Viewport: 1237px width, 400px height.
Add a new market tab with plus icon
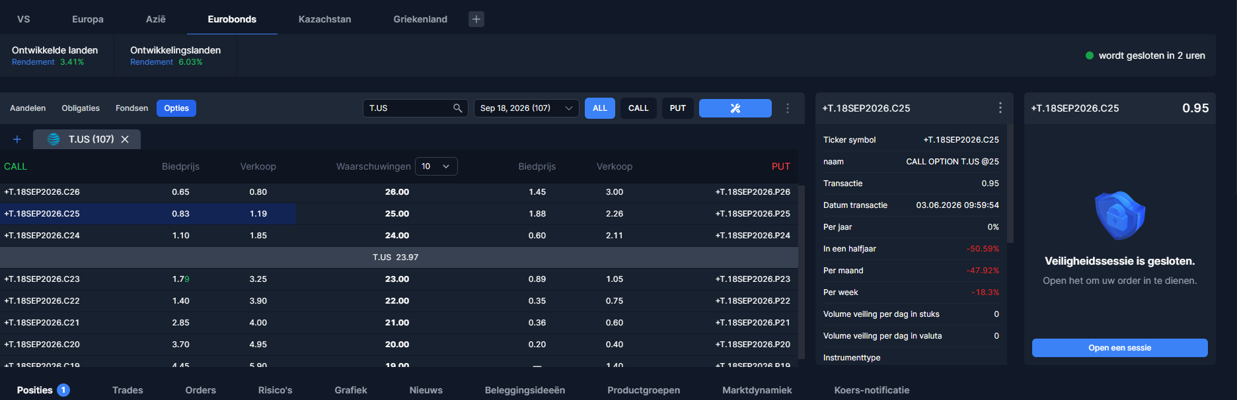click(x=476, y=19)
